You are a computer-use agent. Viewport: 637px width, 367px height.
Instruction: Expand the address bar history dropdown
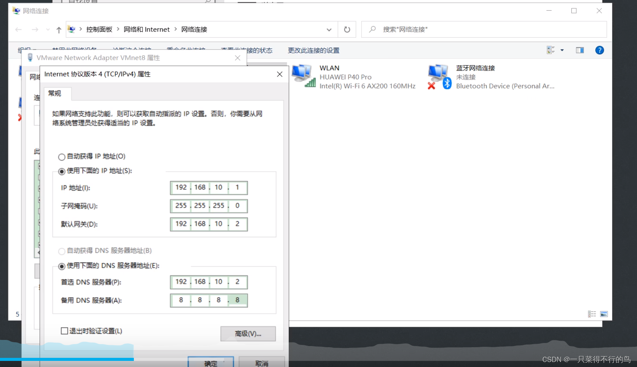click(329, 30)
